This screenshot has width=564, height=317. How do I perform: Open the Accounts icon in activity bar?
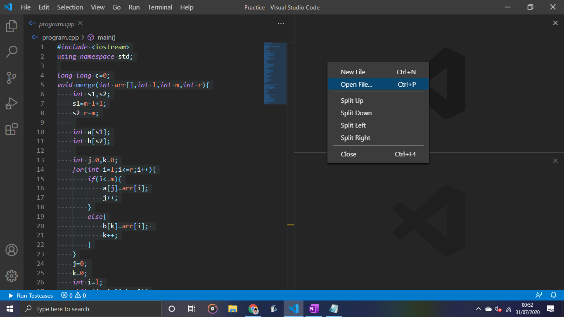pyautogui.click(x=12, y=250)
